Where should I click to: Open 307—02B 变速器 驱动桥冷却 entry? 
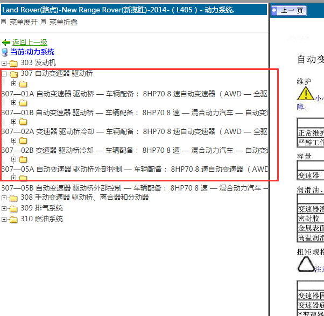[135, 150]
